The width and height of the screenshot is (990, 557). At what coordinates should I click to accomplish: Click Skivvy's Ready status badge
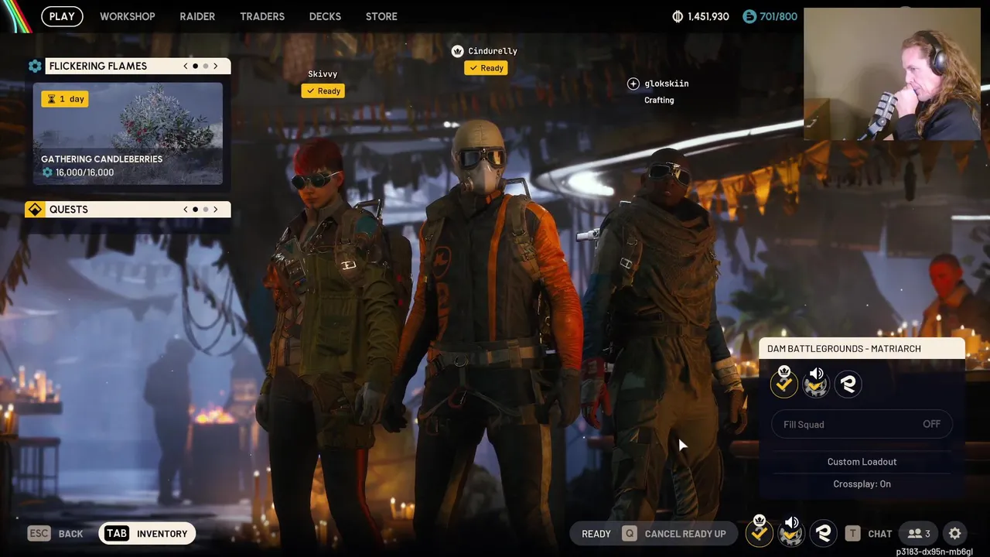pyautogui.click(x=323, y=91)
